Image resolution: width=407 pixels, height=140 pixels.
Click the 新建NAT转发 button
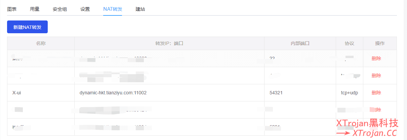(27, 27)
